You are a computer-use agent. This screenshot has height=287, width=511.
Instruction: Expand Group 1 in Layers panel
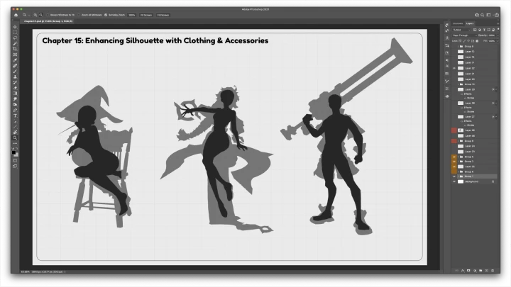[x=458, y=176]
